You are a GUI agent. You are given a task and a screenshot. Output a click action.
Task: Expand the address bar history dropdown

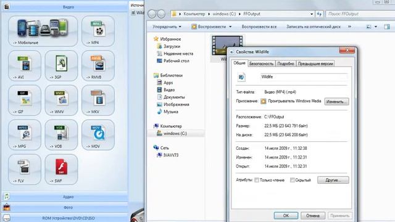click(x=312, y=14)
